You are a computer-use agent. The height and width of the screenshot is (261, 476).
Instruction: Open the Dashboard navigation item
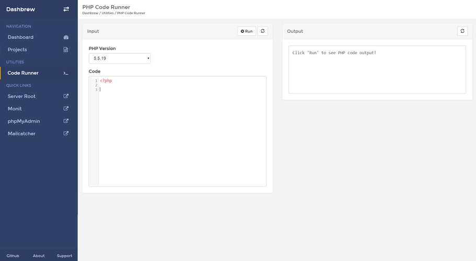coord(21,38)
